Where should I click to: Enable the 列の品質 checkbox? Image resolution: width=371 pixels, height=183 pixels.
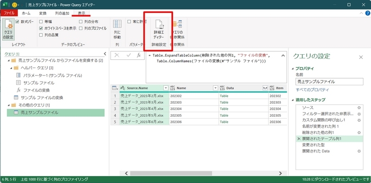click(41, 35)
